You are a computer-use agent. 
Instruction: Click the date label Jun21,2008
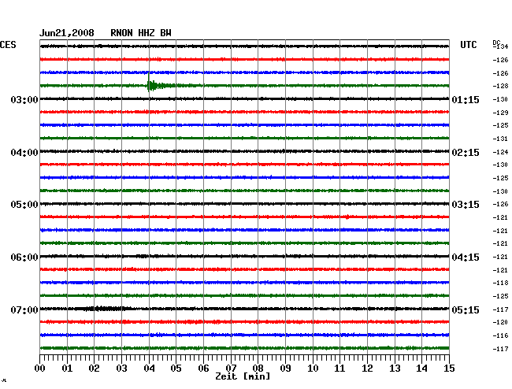click(x=67, y=33)
